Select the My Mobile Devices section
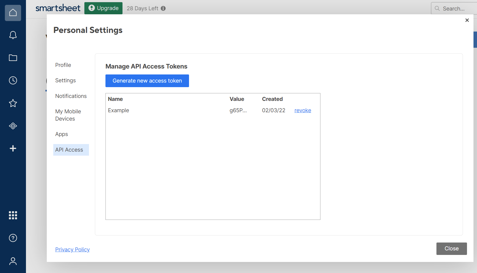The image size is (477, 273). click(x=68, y=115)
